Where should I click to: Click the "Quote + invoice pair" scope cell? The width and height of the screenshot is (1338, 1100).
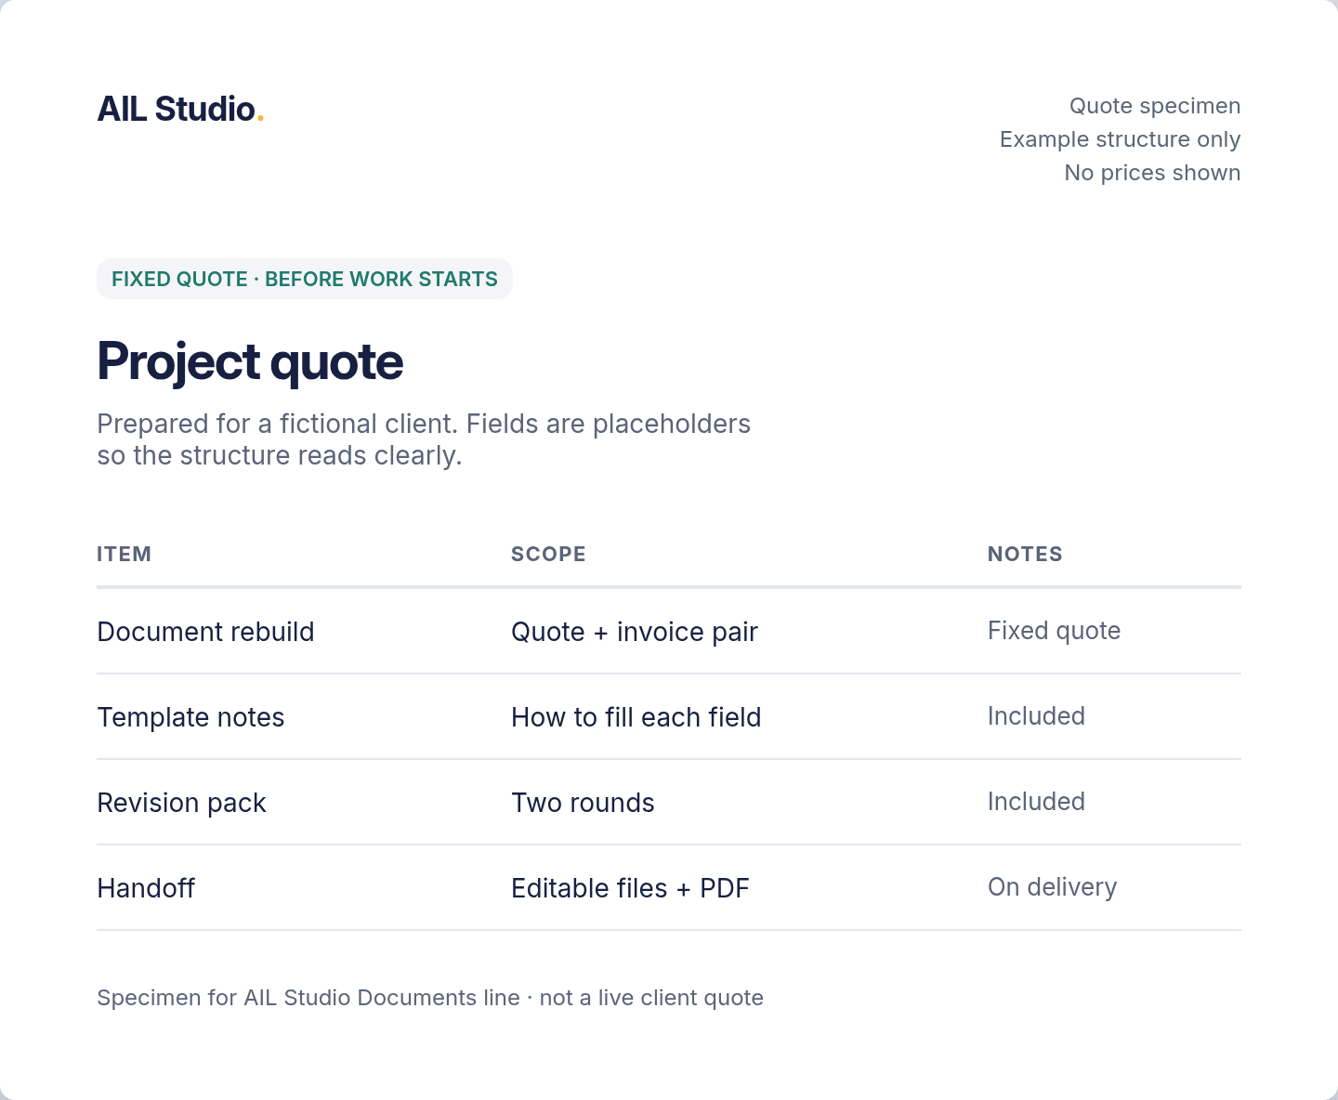635,632
